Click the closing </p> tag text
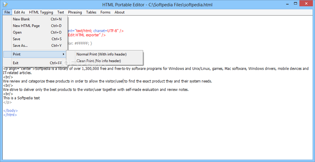Image resolution: width=315 pixels, height=162 pixels. click(x=7, y=102)
